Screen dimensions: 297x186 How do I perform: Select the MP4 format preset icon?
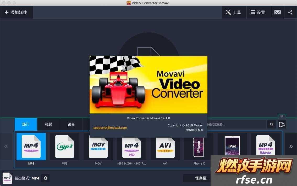[31, 147]
